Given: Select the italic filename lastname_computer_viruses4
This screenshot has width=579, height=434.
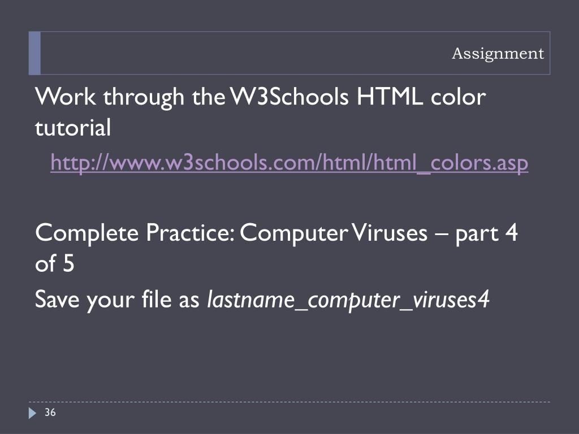Looking at the screenshot, I should pos(348,300).
